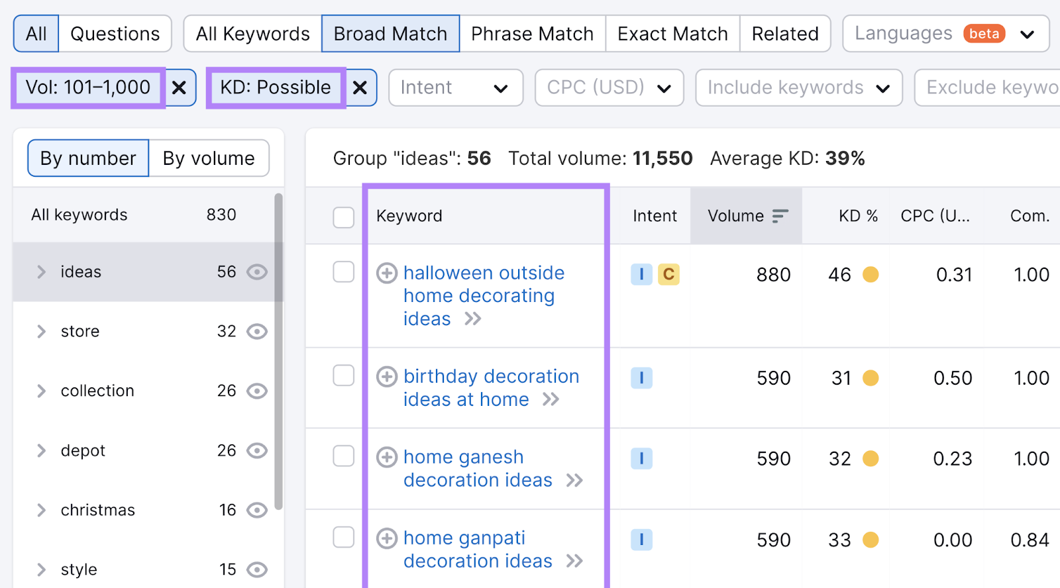The height and width of the screenshot is (588, 1060).
Task: Switch to Exact Match tab
Action: click(x=673, y=34)
